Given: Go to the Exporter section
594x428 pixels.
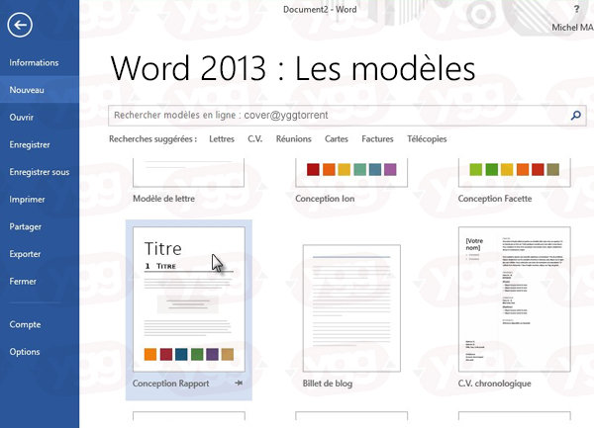Looking at the screenshot, I should [x=25, y=254].
